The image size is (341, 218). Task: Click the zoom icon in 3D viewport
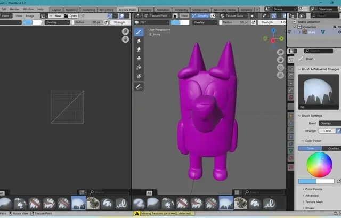pyautogui.click(x=280, y=52)
